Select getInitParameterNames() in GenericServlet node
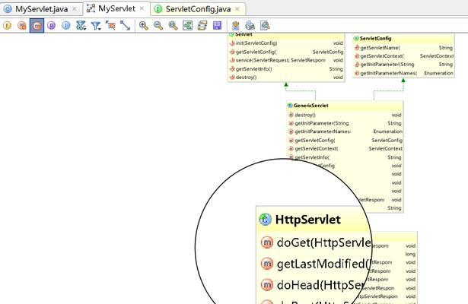Viewport: 468px width, 304px height. coord(345,131)
